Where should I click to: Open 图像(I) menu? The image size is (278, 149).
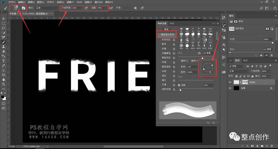tap(31, 2)
